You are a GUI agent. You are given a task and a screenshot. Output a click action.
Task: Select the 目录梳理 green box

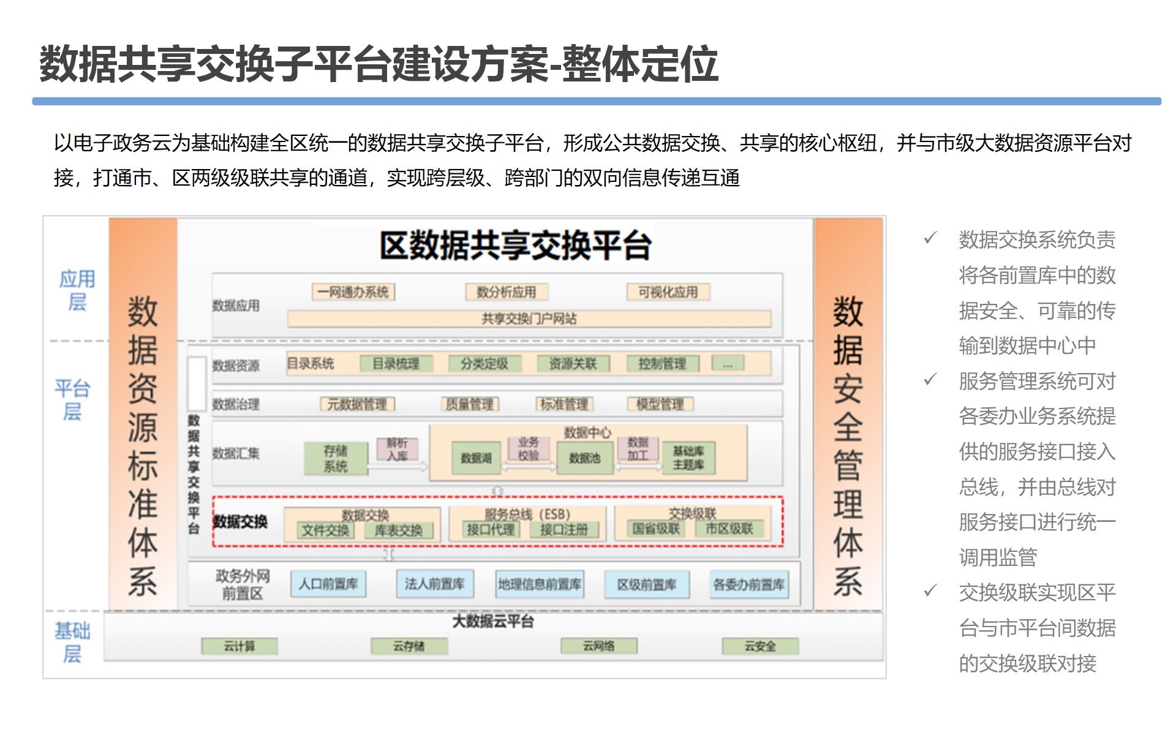pos(396,364)
